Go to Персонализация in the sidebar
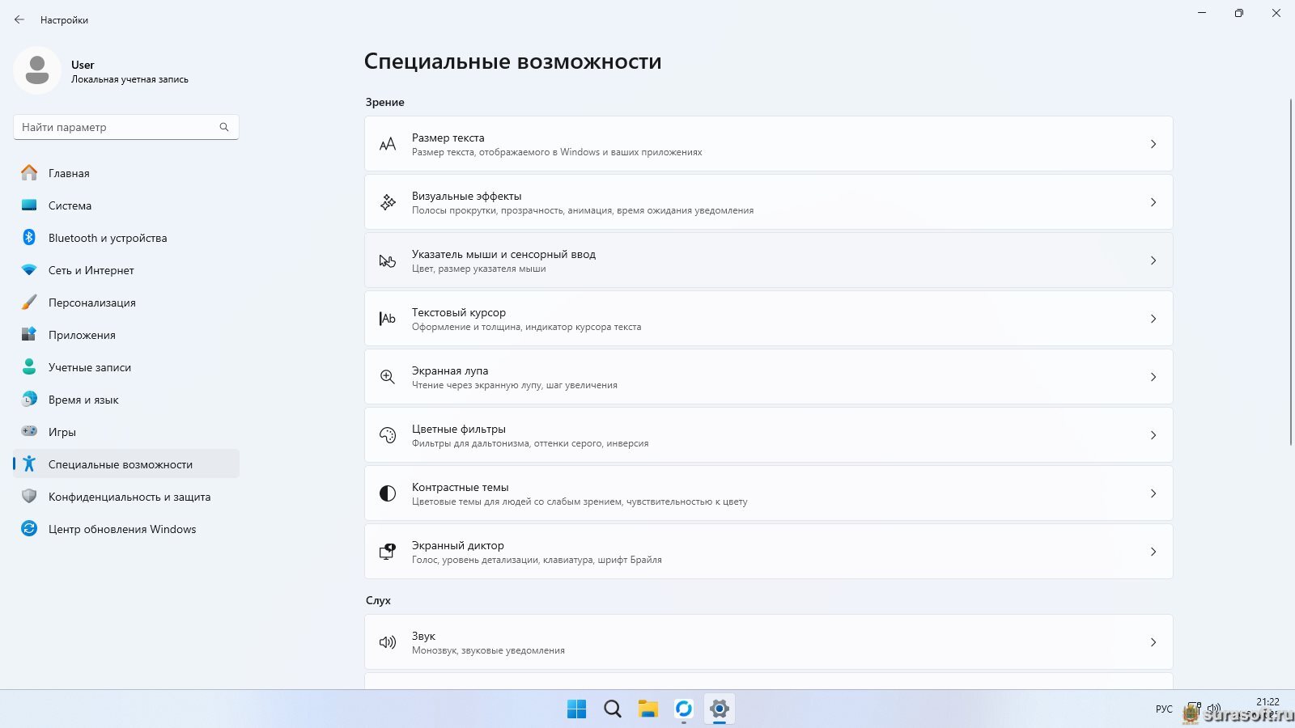The height and width of the screenshot is (728, 1295). (x=92, y=303)
